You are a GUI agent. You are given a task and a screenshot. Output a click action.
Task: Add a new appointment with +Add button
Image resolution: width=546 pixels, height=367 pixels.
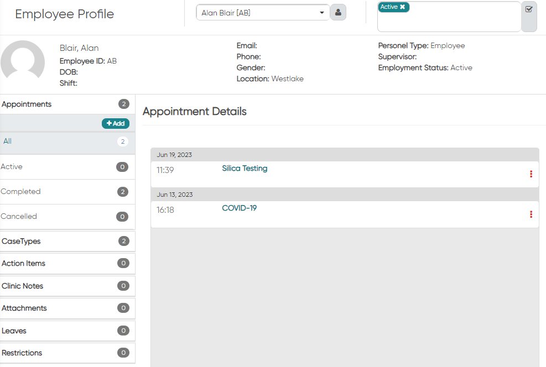click(116, 123)
